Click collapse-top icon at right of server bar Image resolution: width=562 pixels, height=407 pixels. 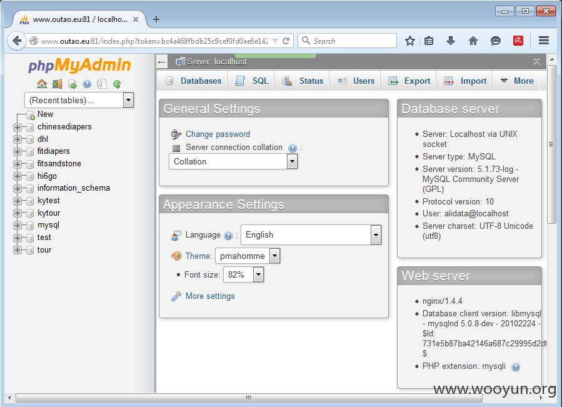[536, 62]
